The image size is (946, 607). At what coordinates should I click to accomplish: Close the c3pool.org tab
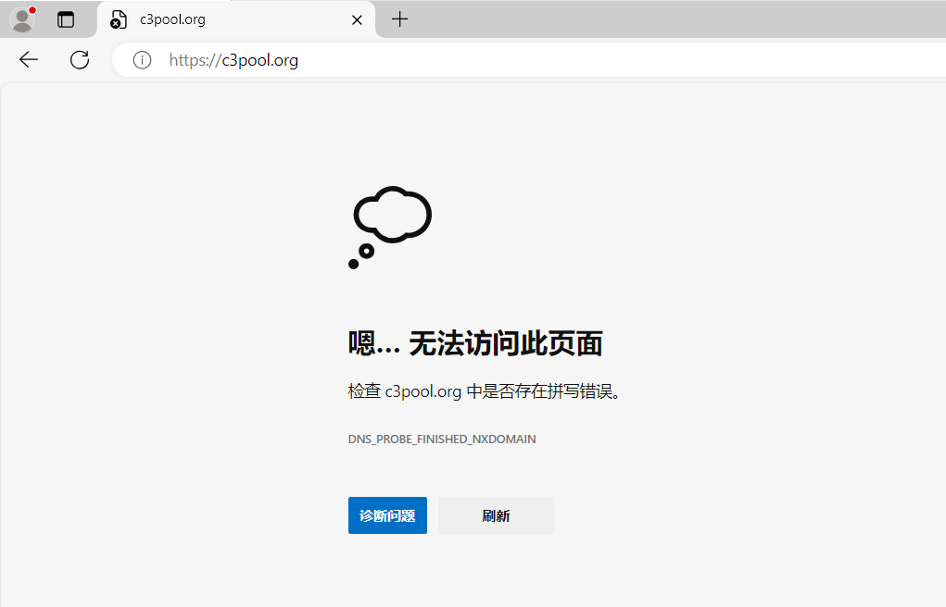357,19
